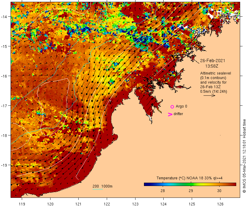This screenshot has height=206, width=248.
Task: Click the '-15' latitude axis label
Action: click(x=4, y=46)
